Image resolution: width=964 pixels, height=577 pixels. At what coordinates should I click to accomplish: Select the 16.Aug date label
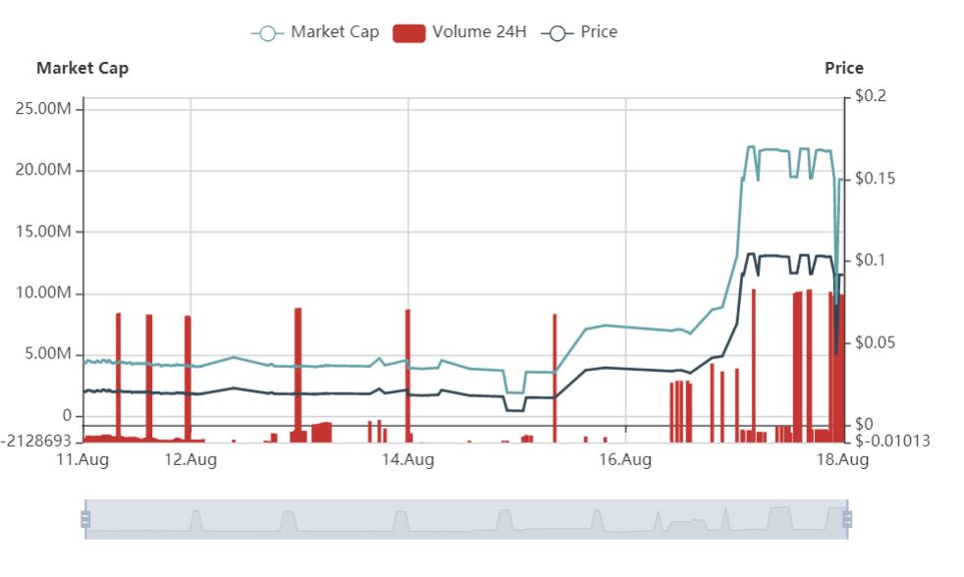point(625,459)
